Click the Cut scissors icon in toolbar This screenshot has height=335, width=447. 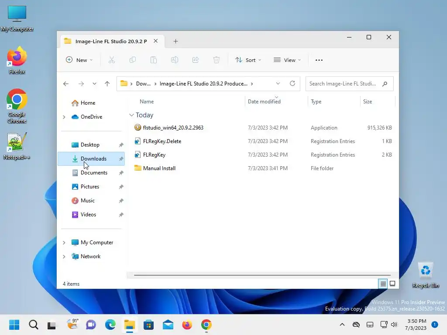tap(111, 60)
